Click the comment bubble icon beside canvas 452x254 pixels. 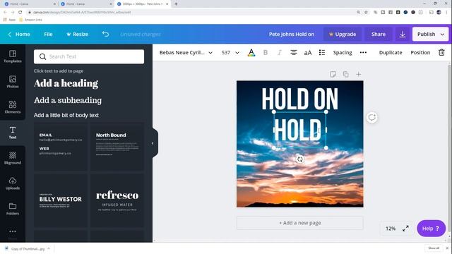[x=372, y=118]
